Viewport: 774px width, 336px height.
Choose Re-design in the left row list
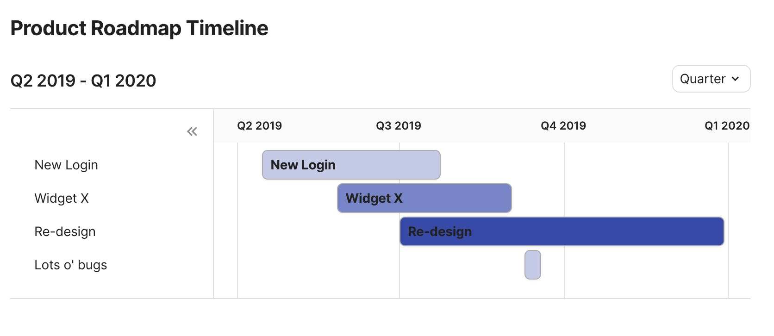click(65, 232)
